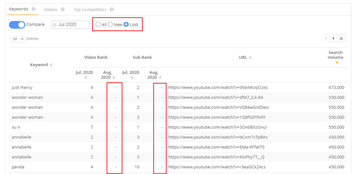Viewport: 353px width, 174px height.
Task: Open URL ending sfM7_JLk-84
Action: tap(216, 97)
